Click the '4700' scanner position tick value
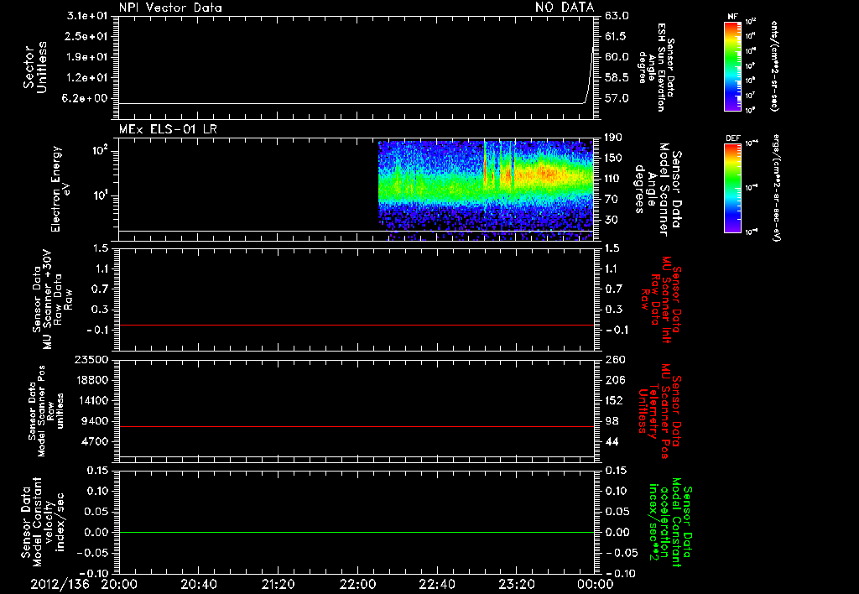Screen dimensions: 859x594 point(94,441)
